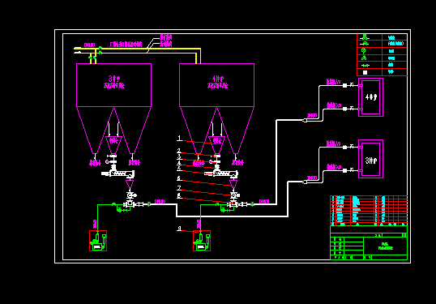This screenshot has width=436, height=304.
Task: Select callout number 3
Action: (x=179, y=157)
